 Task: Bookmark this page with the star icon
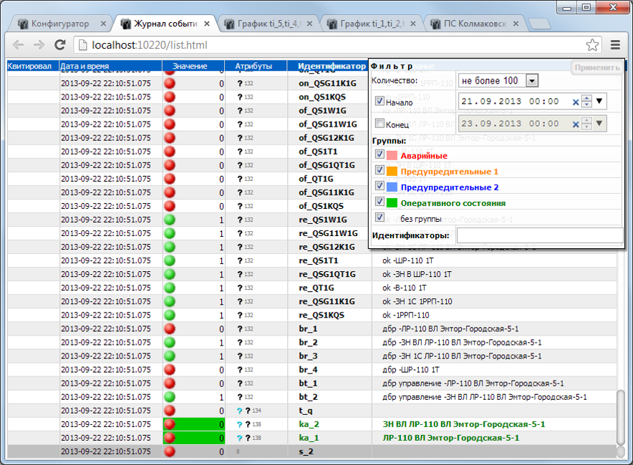click(592, 45)
